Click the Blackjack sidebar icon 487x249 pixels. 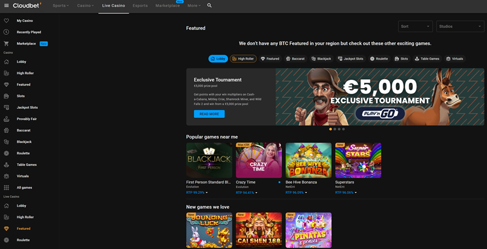coord(6,142)
